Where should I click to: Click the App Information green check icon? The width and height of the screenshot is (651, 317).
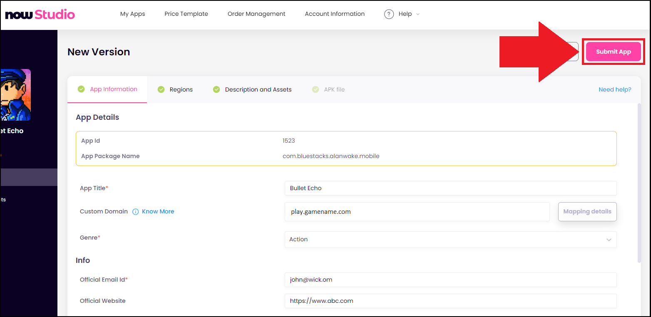point(81,89)
